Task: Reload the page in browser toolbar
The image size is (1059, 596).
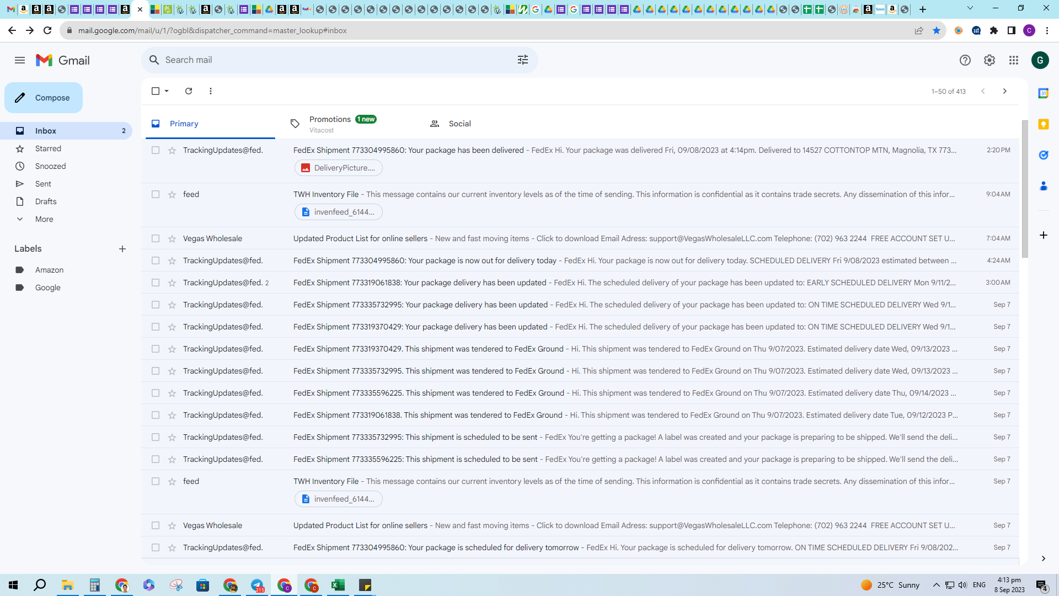Action: coord(47,30)
